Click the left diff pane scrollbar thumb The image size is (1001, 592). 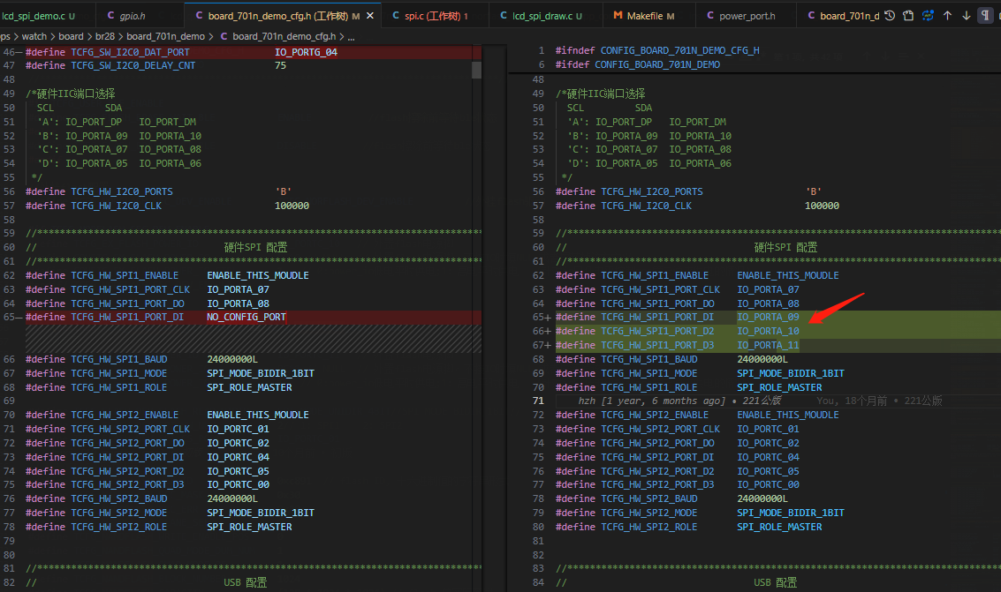[476, 70]
